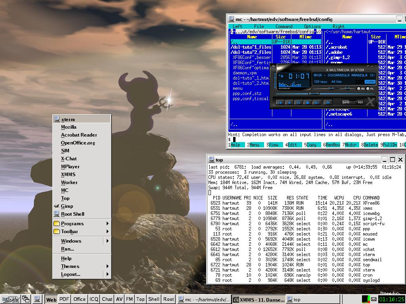Click the XMMS elapsed time display
406x304 pixels.
tap(299, 76)
